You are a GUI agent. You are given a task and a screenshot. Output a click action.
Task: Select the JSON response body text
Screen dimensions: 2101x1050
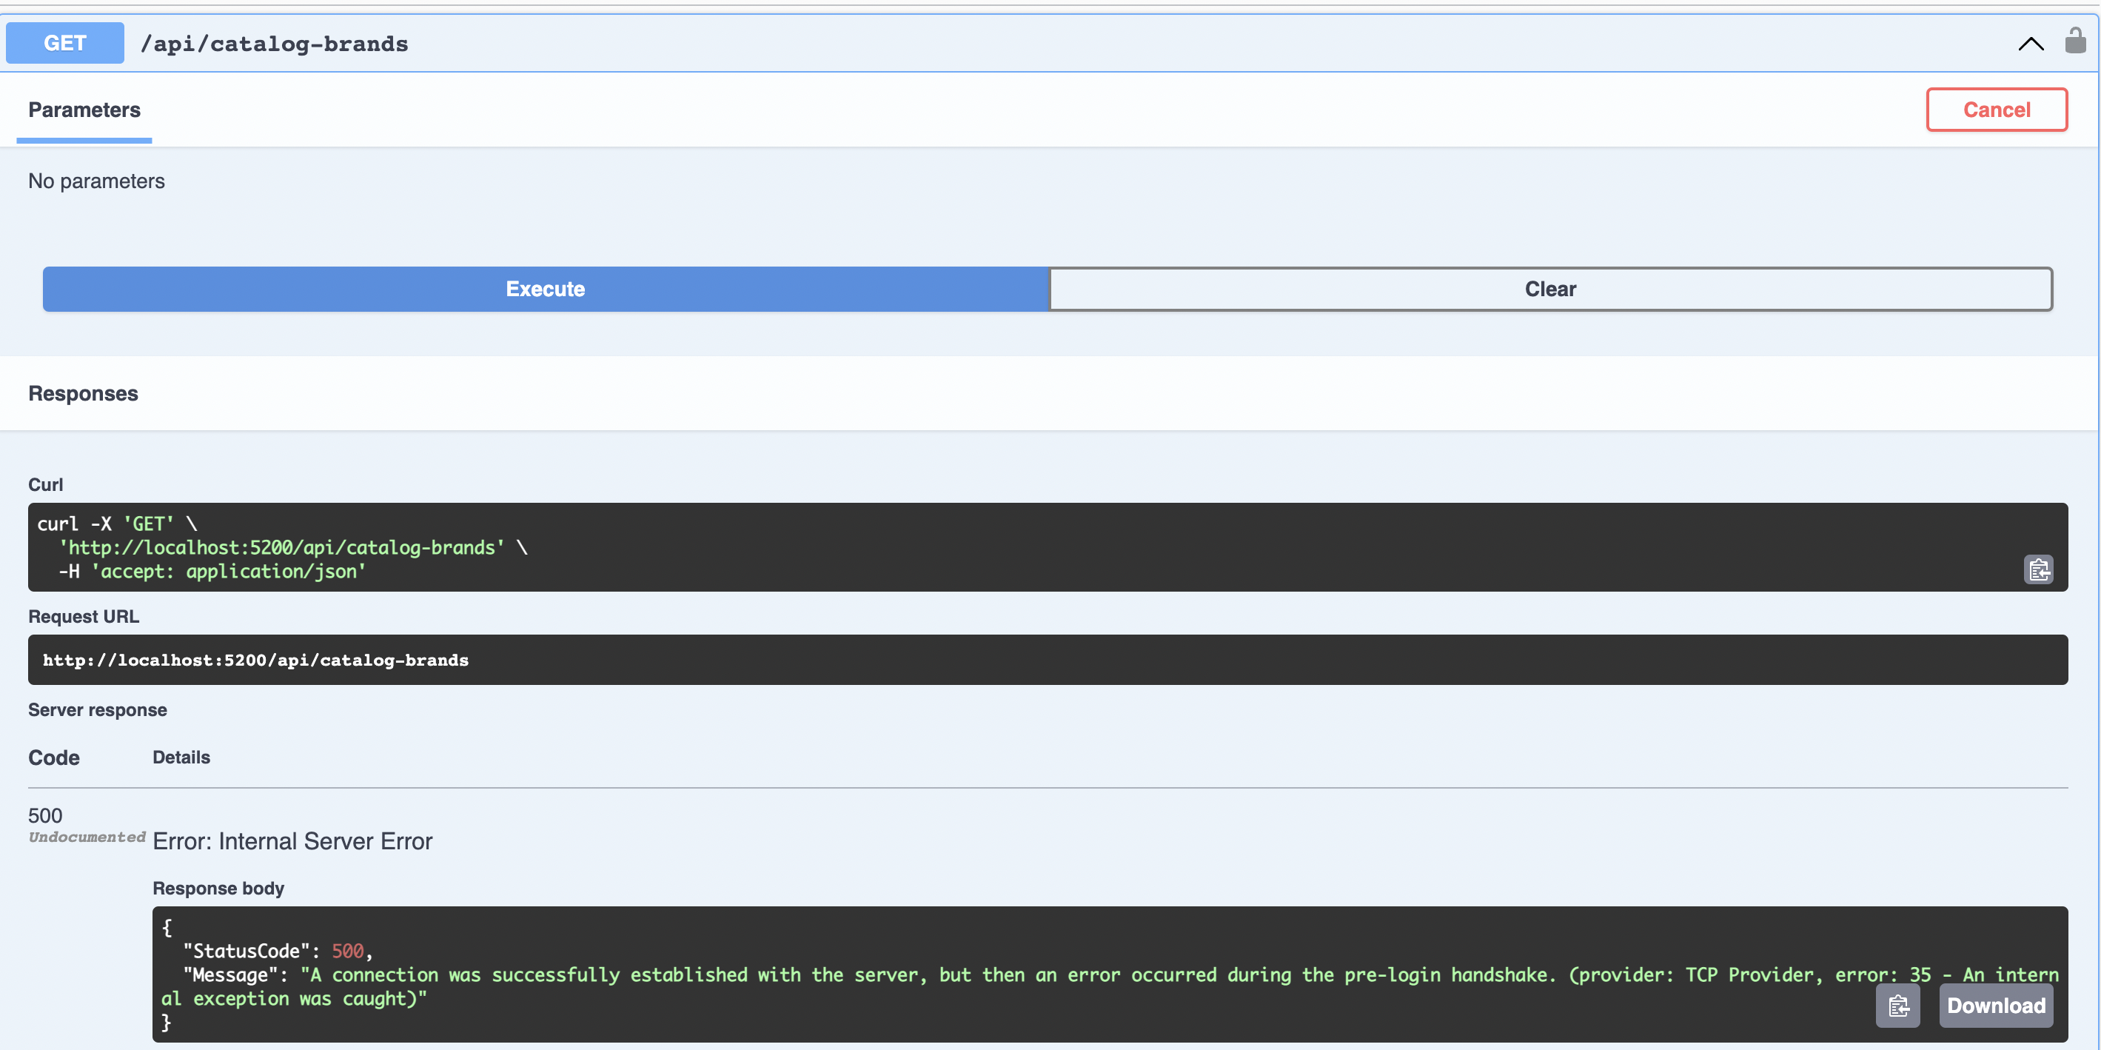coord(979,975)
